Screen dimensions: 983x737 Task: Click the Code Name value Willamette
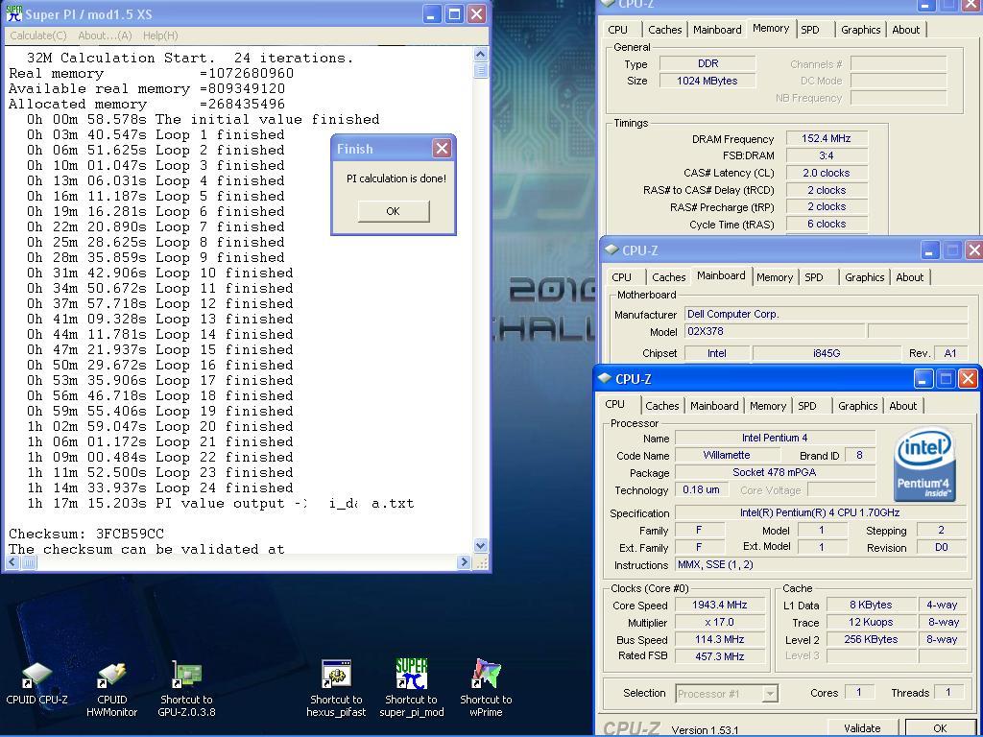pyautogui.click(x=726, y=455)
